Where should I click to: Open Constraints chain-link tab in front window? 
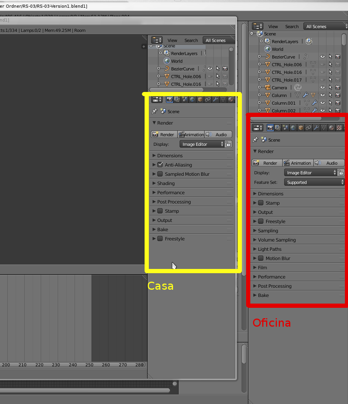(208, 99)
